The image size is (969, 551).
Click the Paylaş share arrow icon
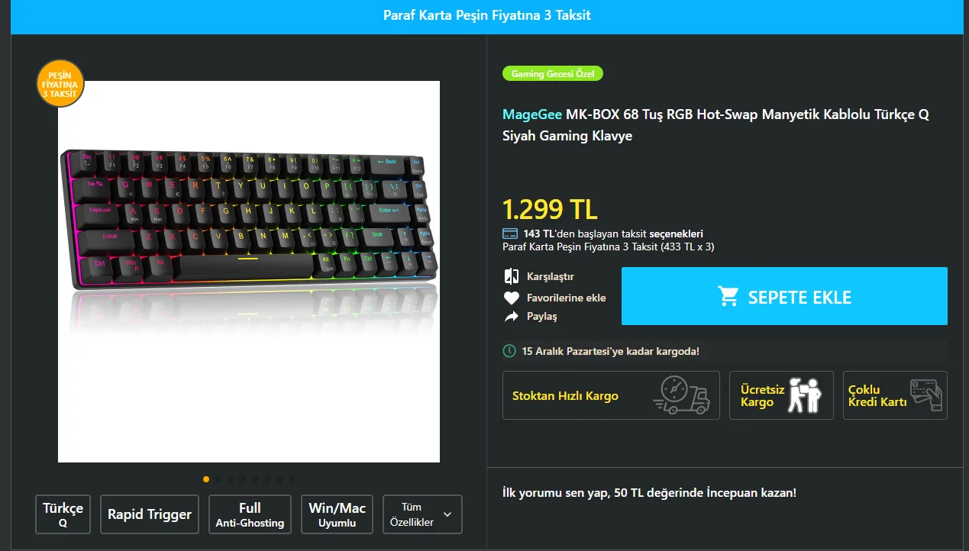click(511, 316)
